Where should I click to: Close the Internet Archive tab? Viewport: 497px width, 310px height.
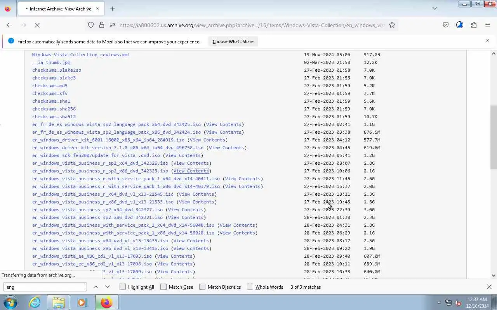(98, 9)
